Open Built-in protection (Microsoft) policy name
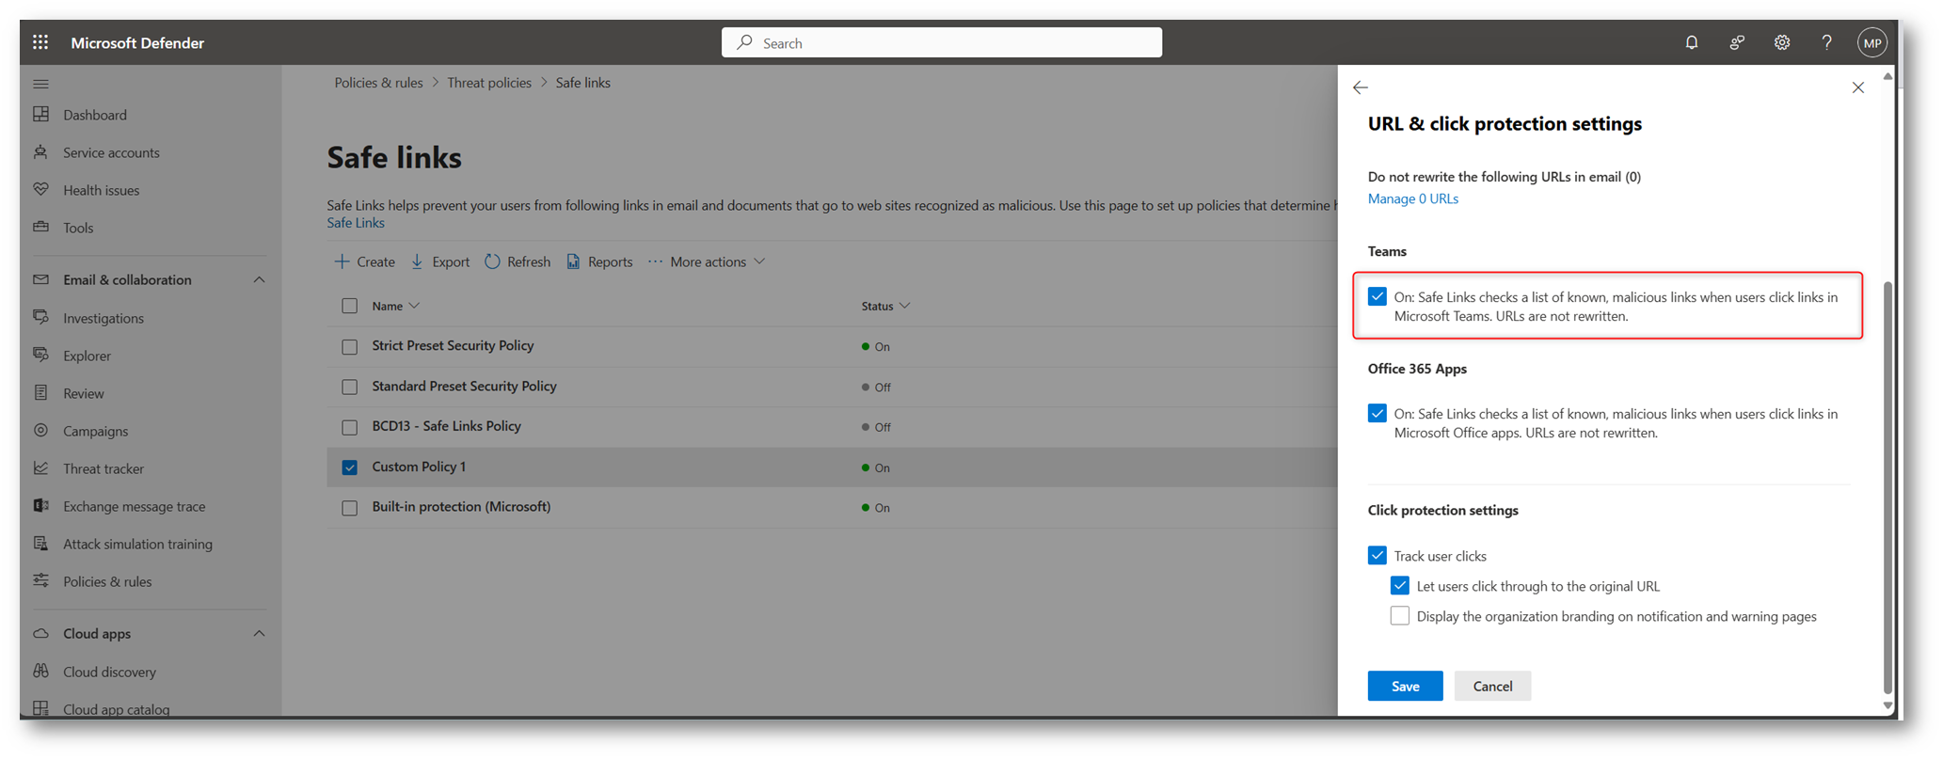The image size is (1943, 760). pyautogui.click(x=461, y=506)
